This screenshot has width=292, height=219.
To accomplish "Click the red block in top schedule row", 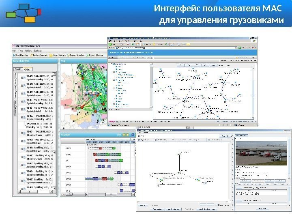I will click(101, 148).
